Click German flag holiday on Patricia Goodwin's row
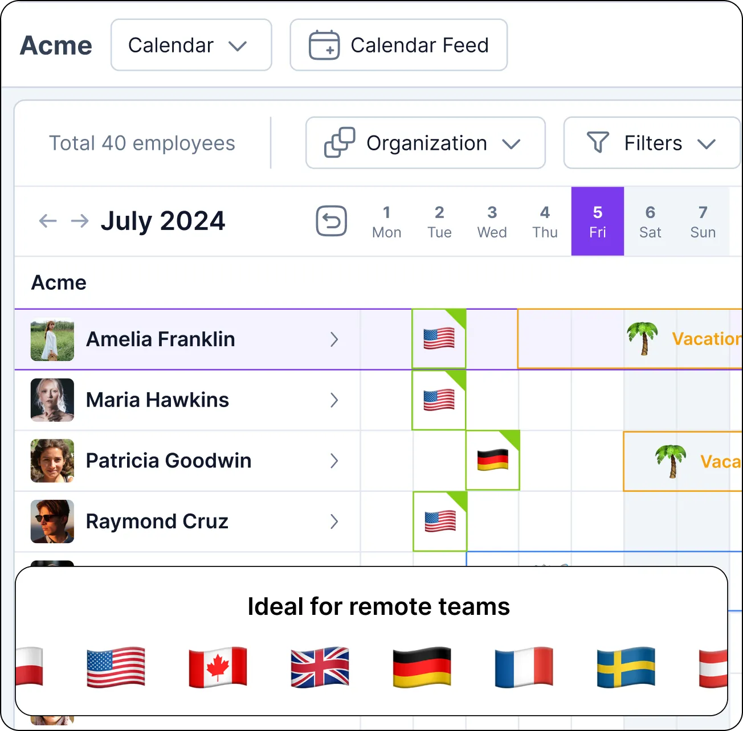 (x=493, y=460)
